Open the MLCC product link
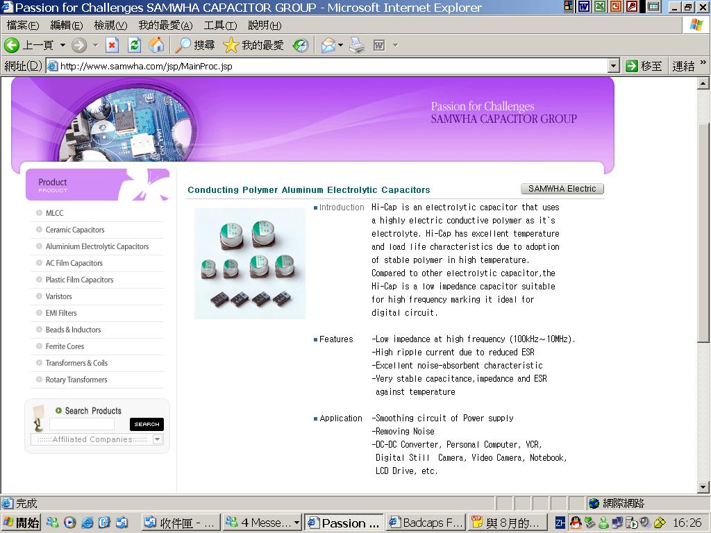 click(x=54, y=213)
